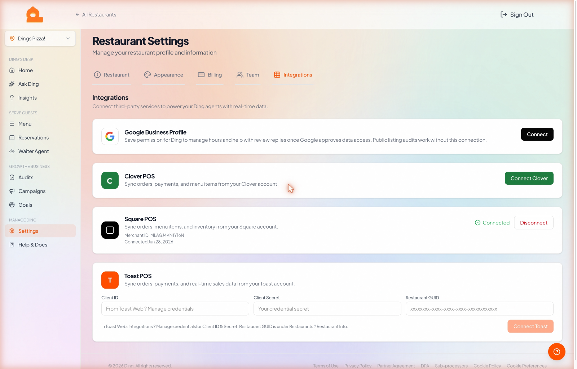Click the Clover POS heading
The image size is (577, 369).
click(x=140, y=176)
